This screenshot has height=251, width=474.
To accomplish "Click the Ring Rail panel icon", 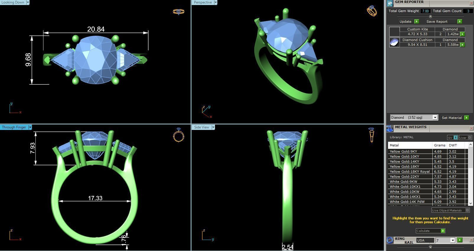I will [390, 240].
